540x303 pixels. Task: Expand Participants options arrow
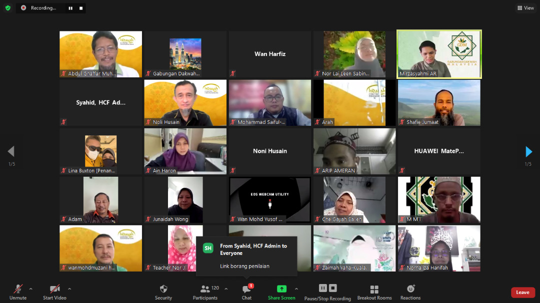[226, 289]
